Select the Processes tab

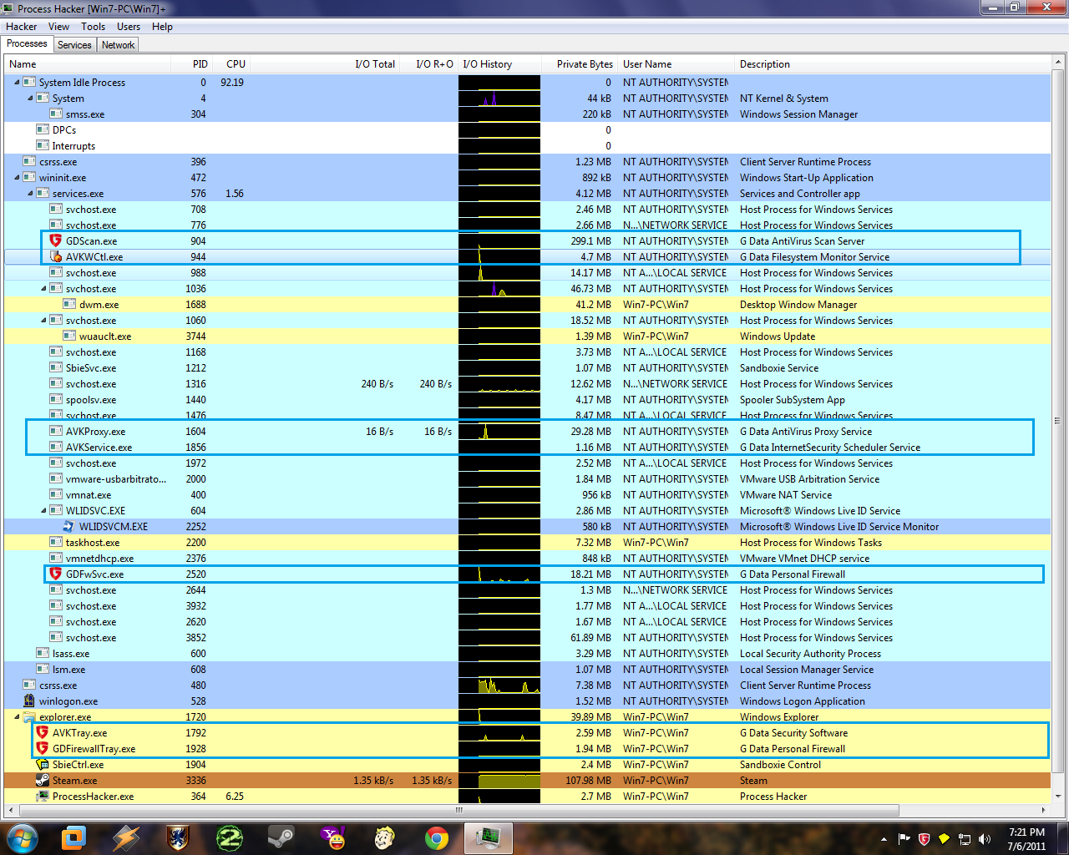pos(27,44)
